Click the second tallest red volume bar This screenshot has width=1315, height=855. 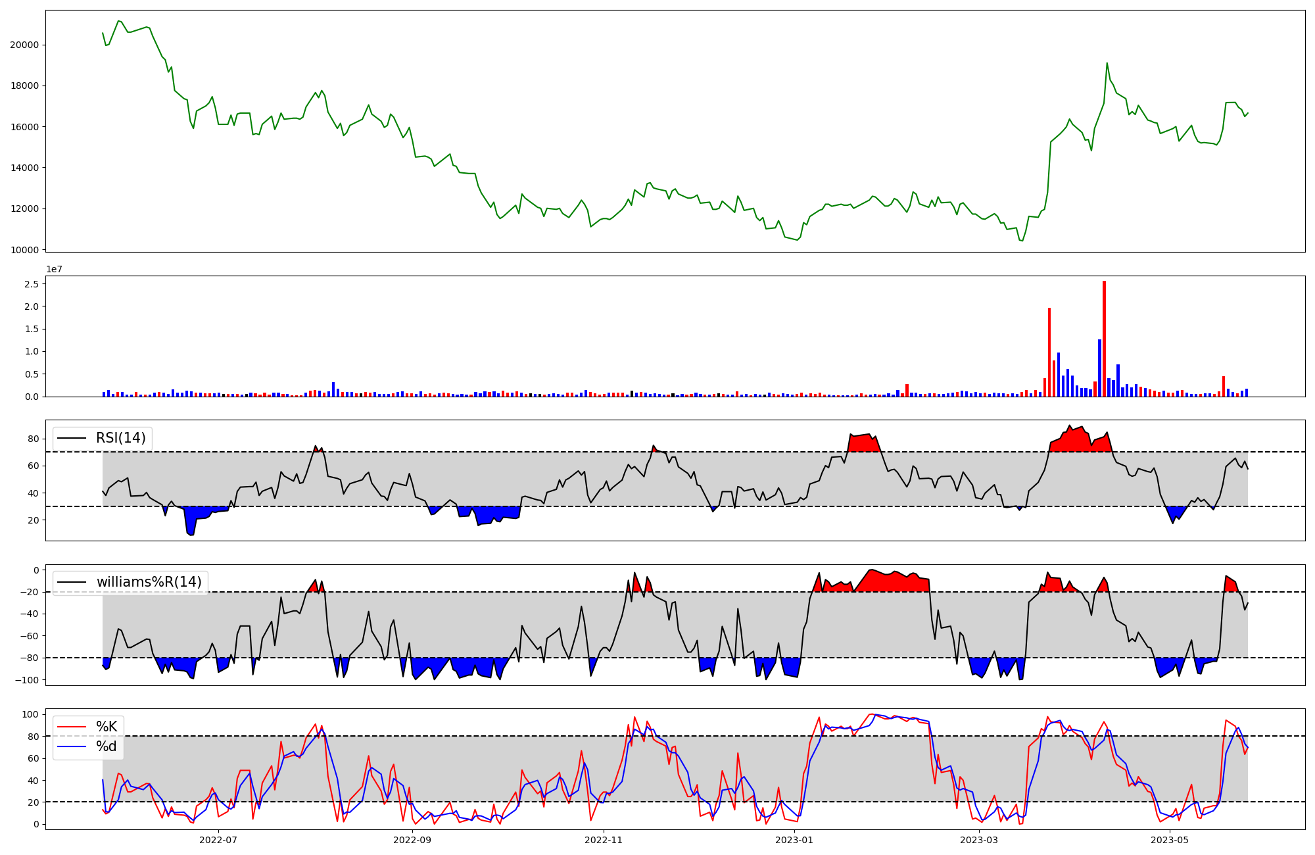point(1049,352)
